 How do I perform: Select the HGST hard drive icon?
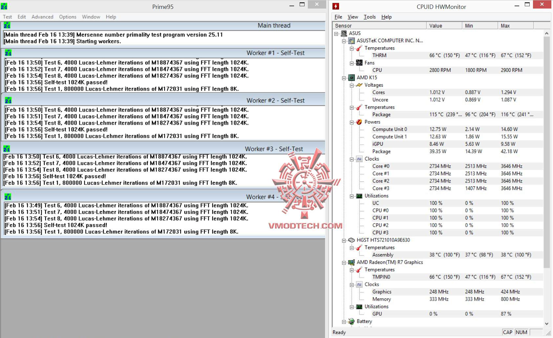(351, 240)
